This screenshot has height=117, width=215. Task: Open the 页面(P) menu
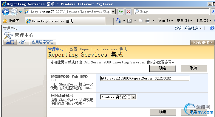165,21
